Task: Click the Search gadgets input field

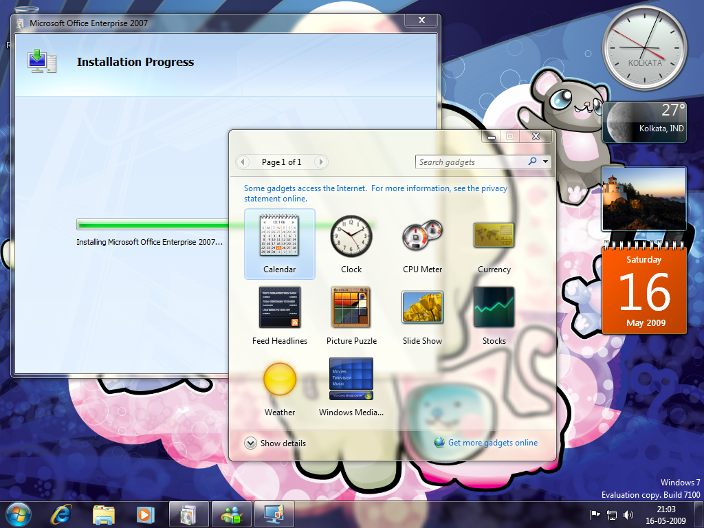Action: [471, 162]
